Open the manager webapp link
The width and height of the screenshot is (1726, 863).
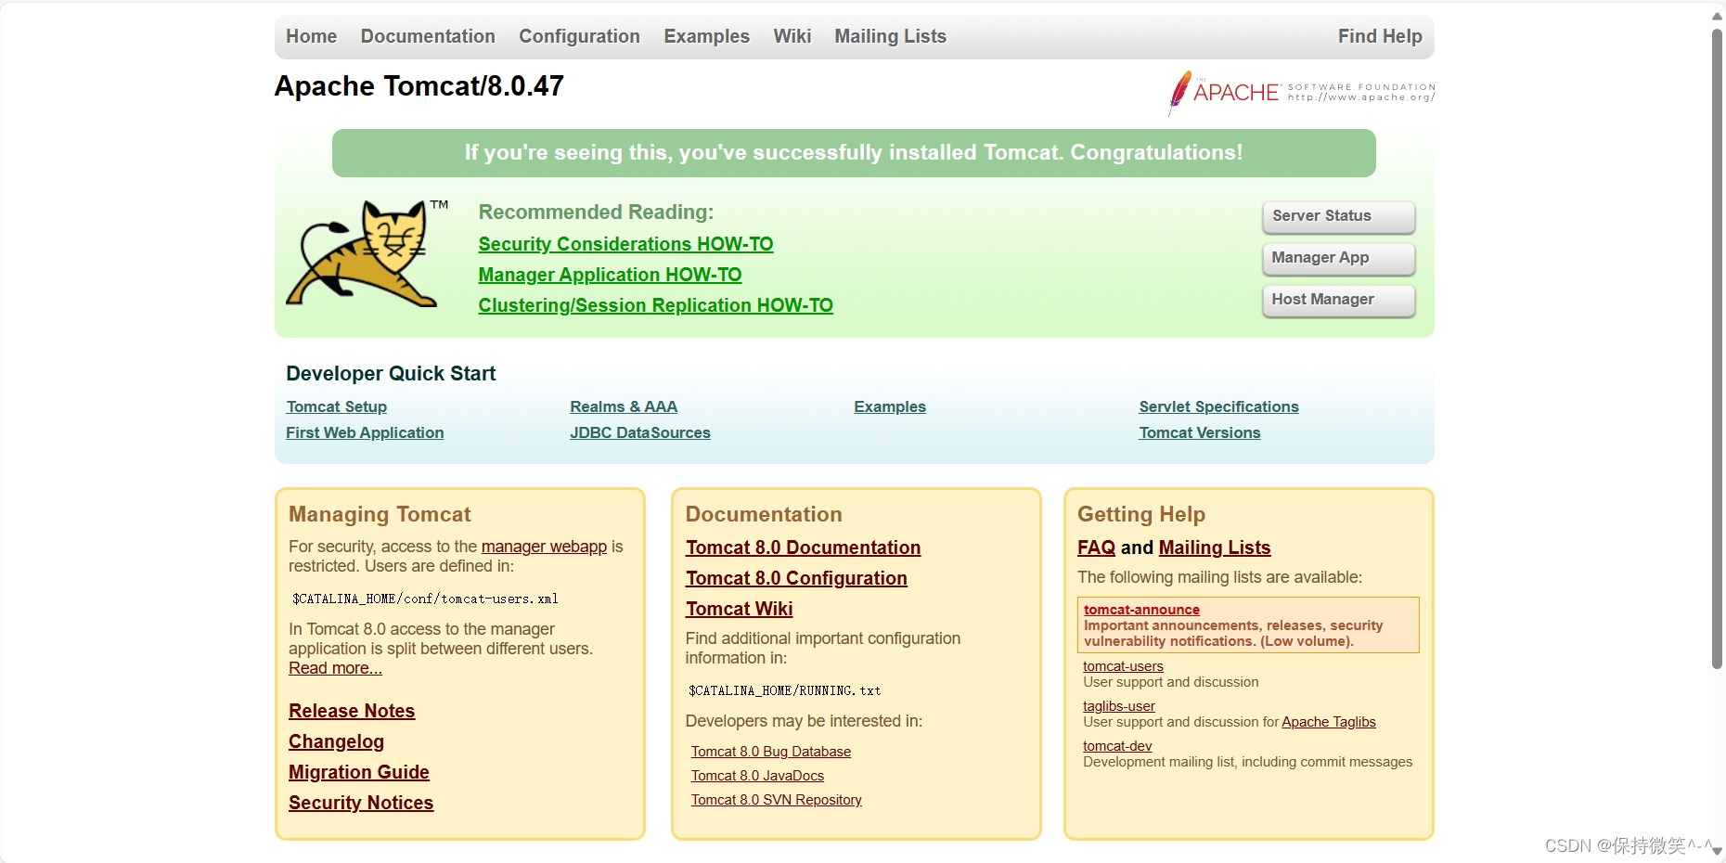click(544, 547)
